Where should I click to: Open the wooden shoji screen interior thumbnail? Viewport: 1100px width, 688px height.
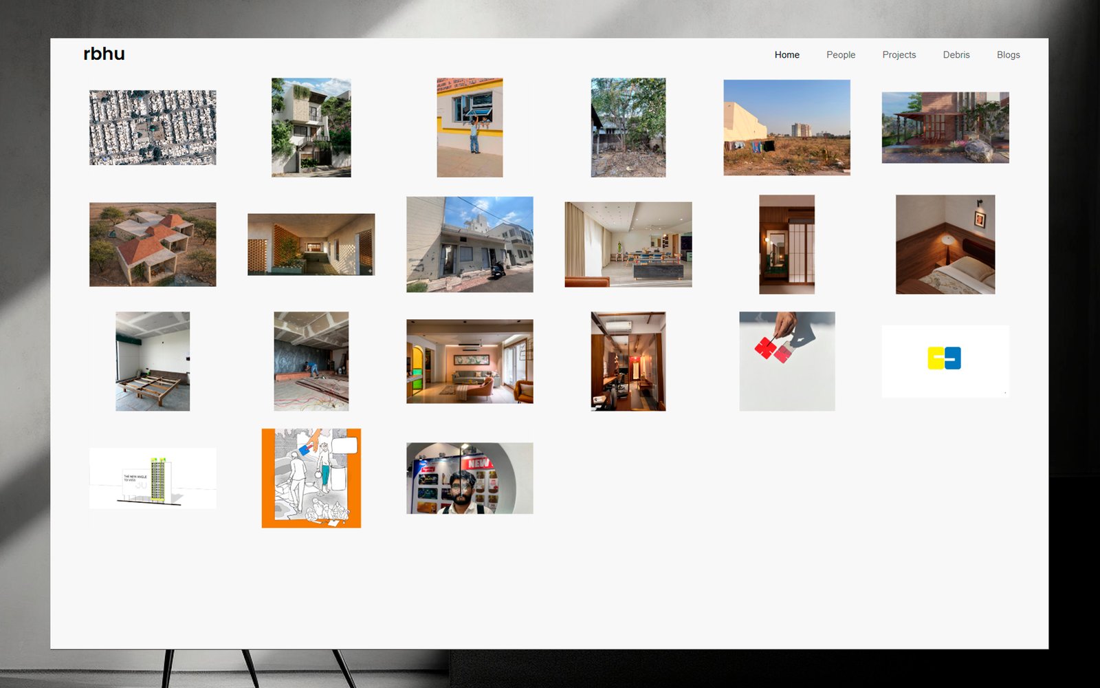click(x=786, y=244)
